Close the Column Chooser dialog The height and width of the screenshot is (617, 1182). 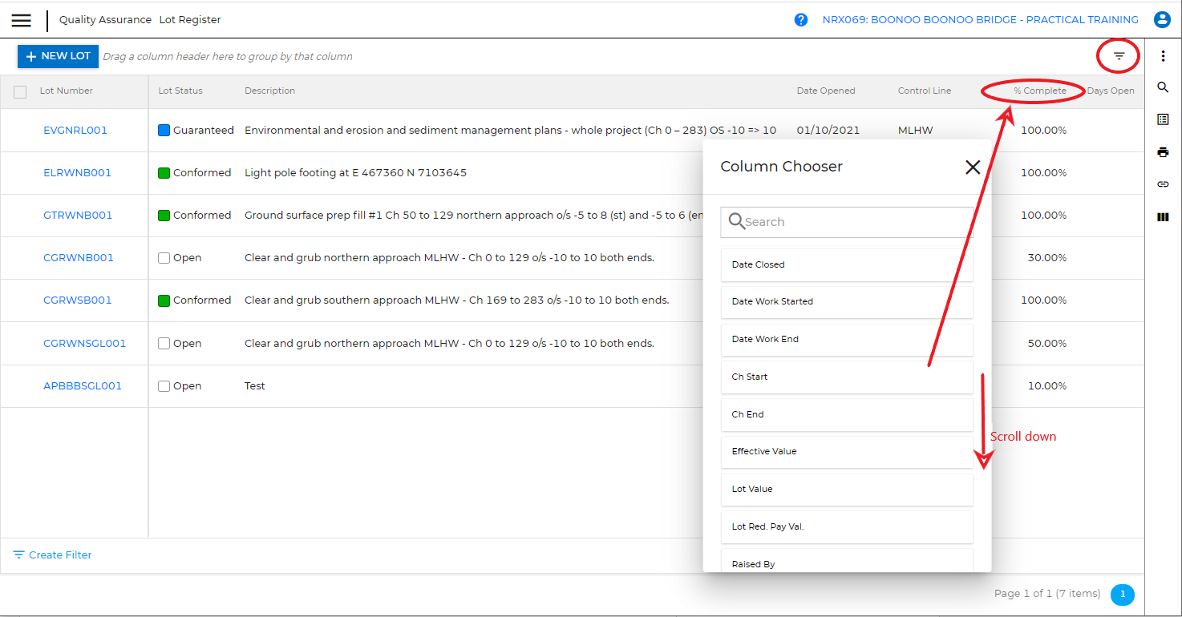(973, 167)
